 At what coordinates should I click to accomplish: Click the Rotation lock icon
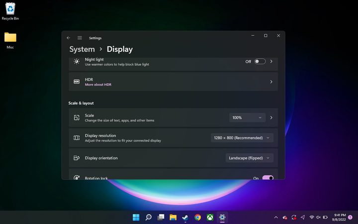coord(77,178)
